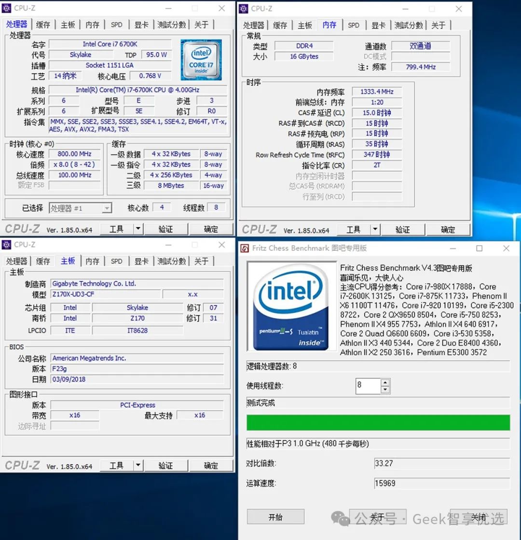Viewport: 521px width, 540px height.
Task: Click 关于 button in Fritz Chess Benchmark
Action: (x=378, y=516)
